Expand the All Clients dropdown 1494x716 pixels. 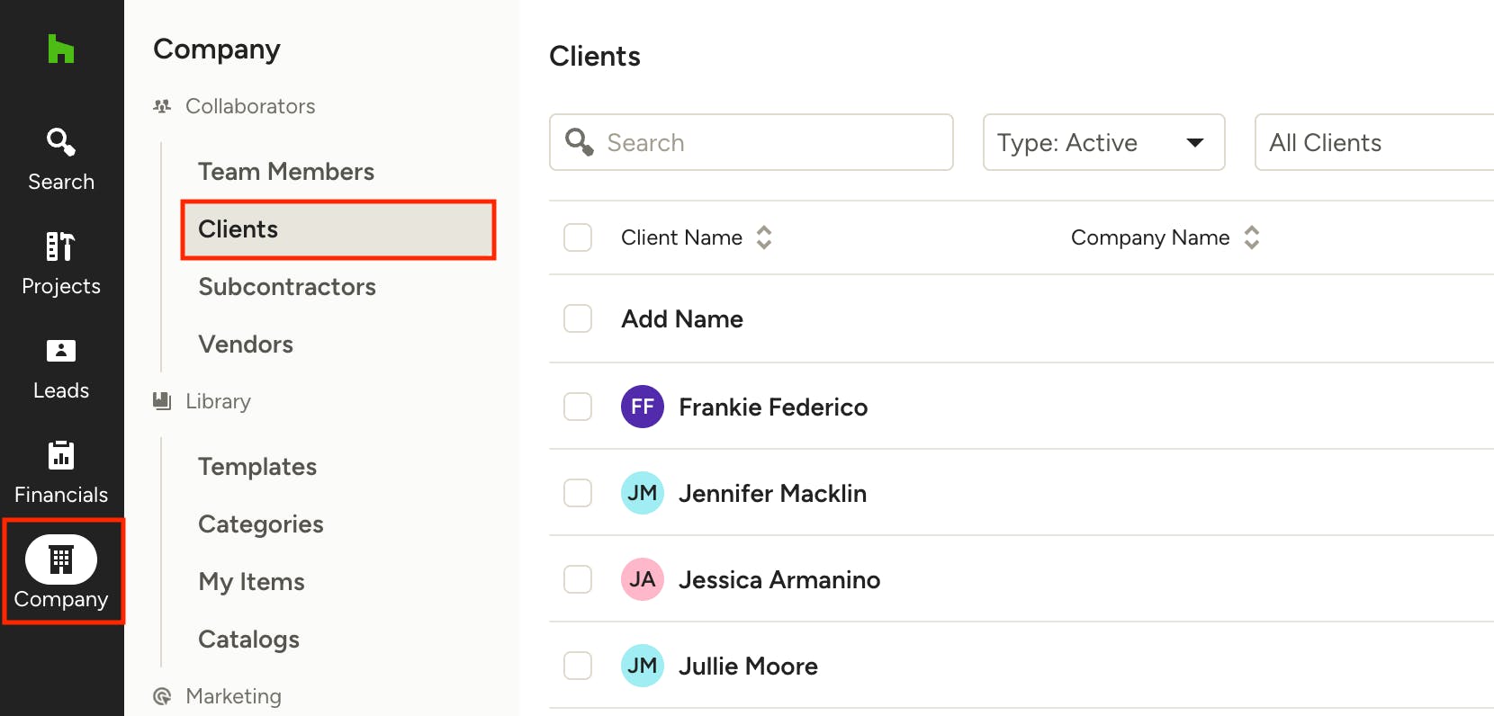point(1373,142)
